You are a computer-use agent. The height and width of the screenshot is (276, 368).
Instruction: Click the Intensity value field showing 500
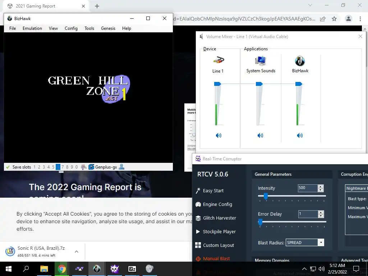coord(308,188)
